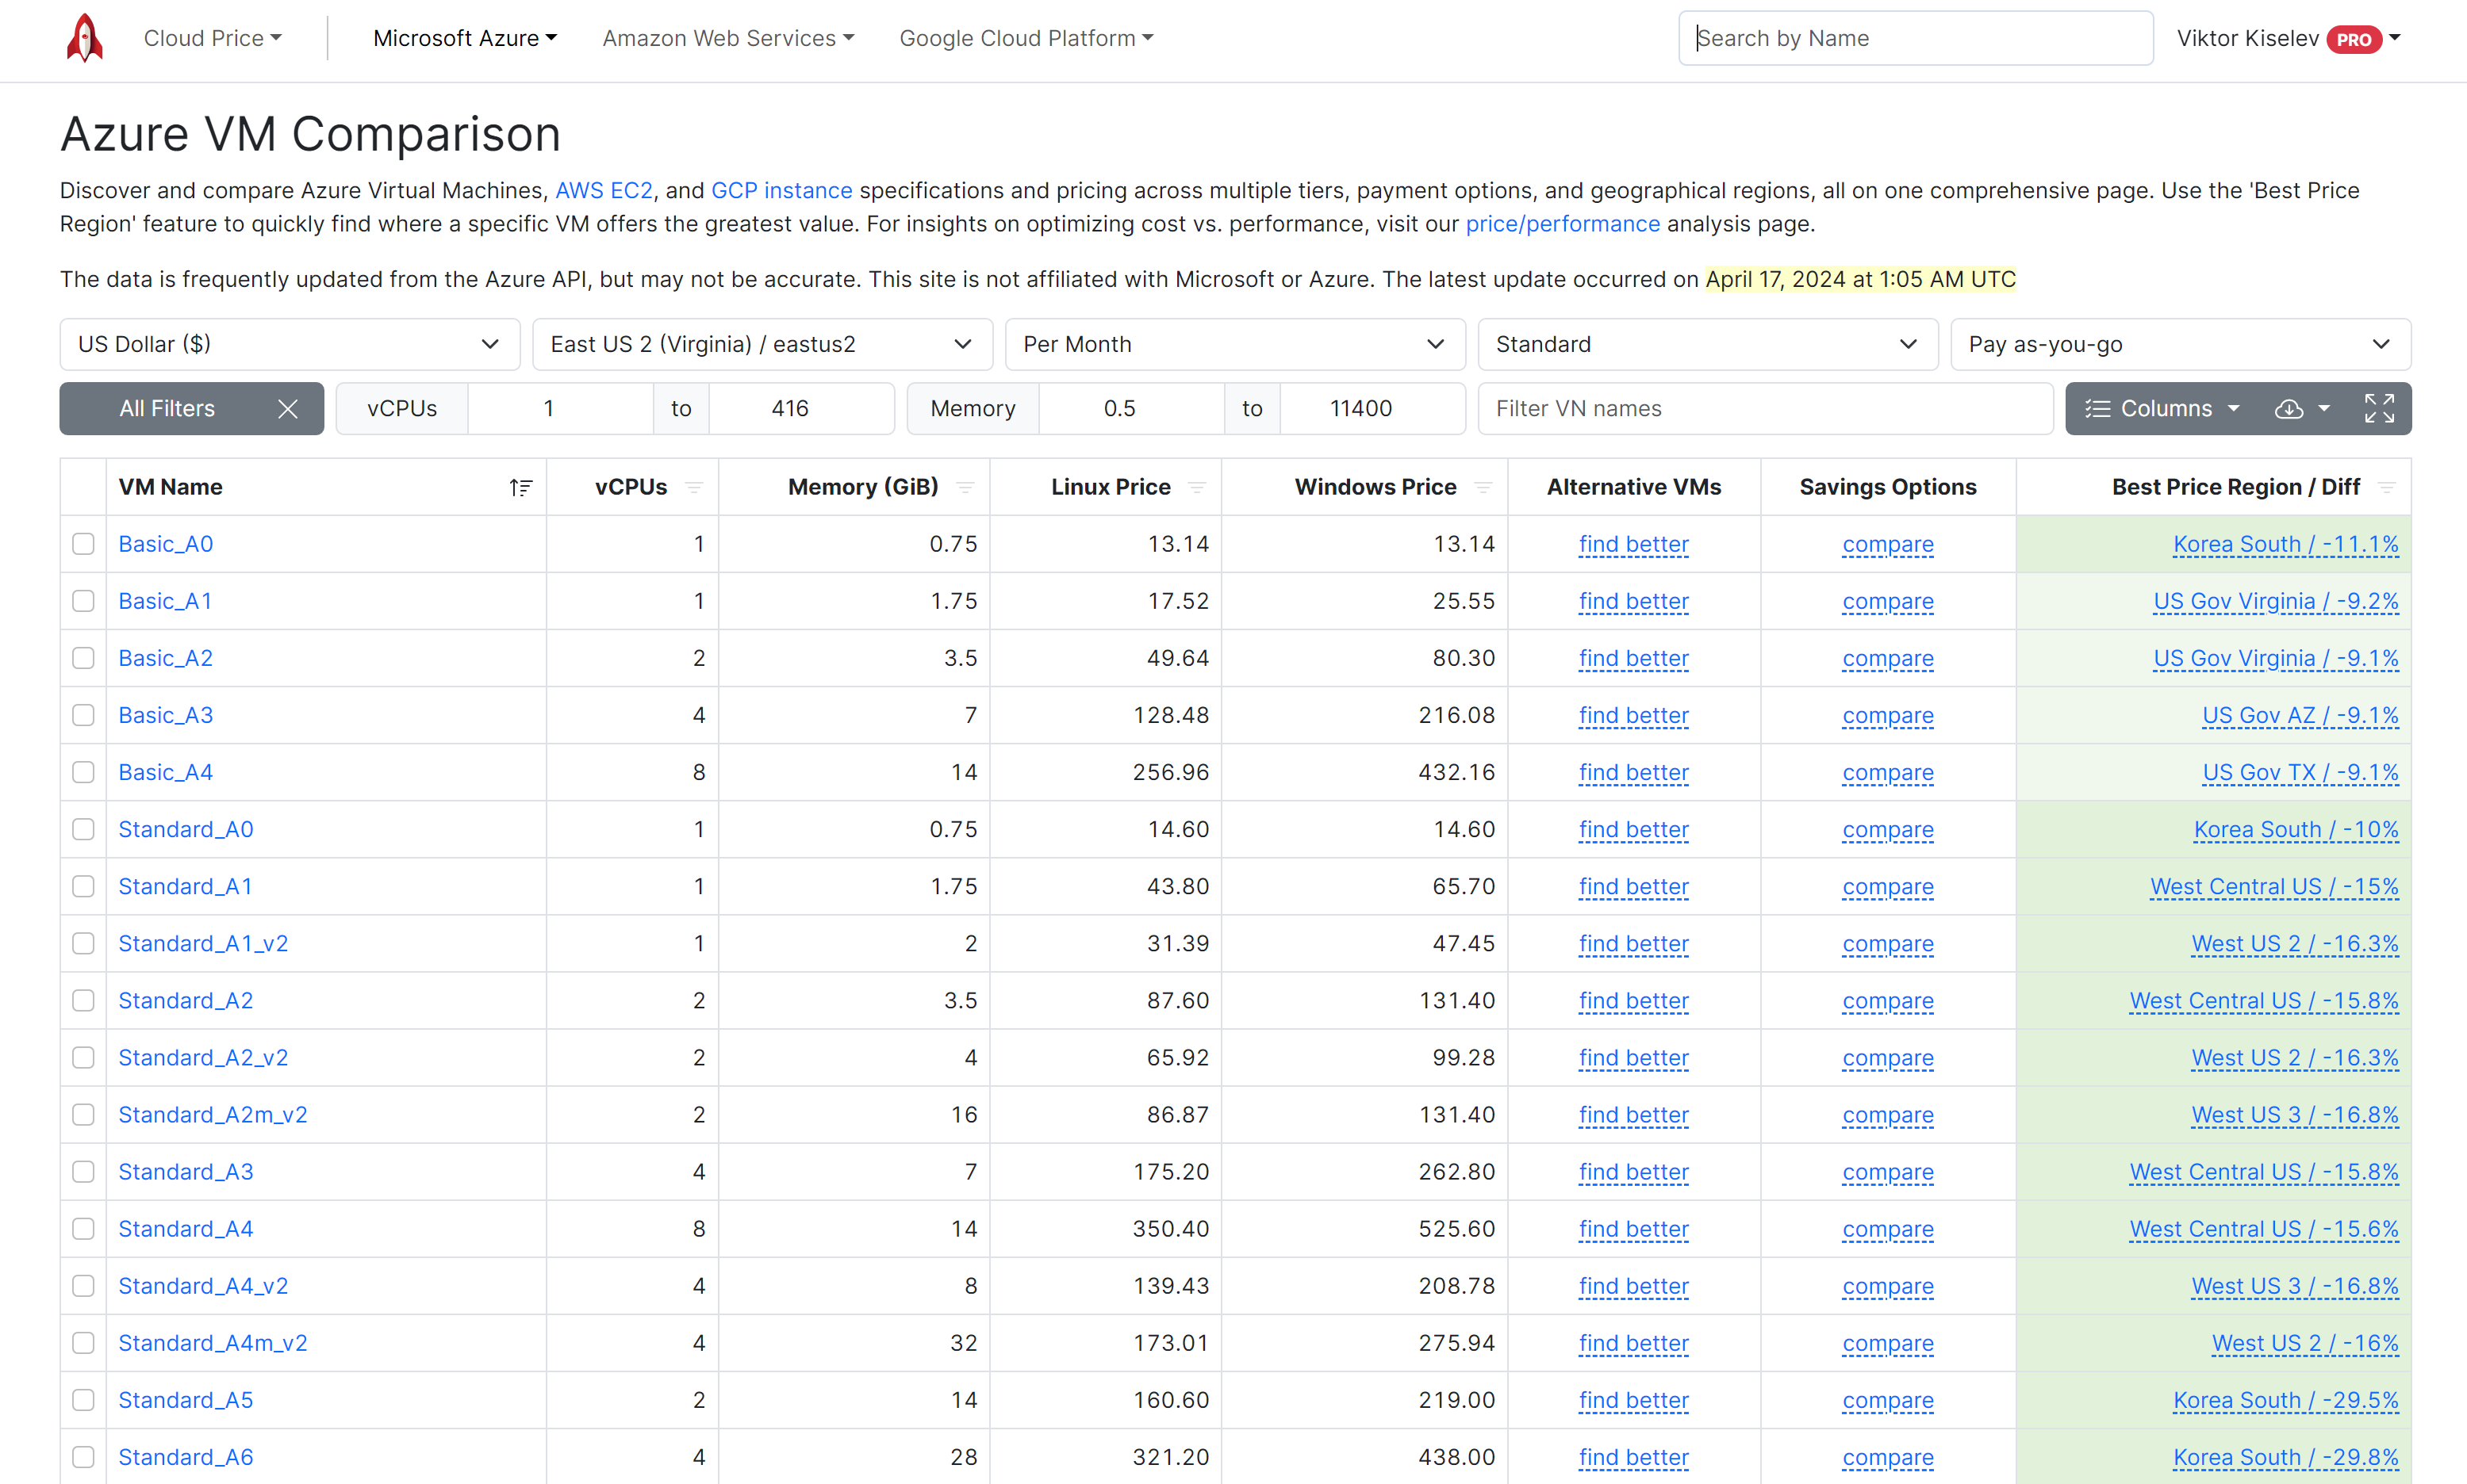Open the East US 2 region dropdown
Screen dimensions: 2467x1484
pyautogui.click(x=762, y=344)
